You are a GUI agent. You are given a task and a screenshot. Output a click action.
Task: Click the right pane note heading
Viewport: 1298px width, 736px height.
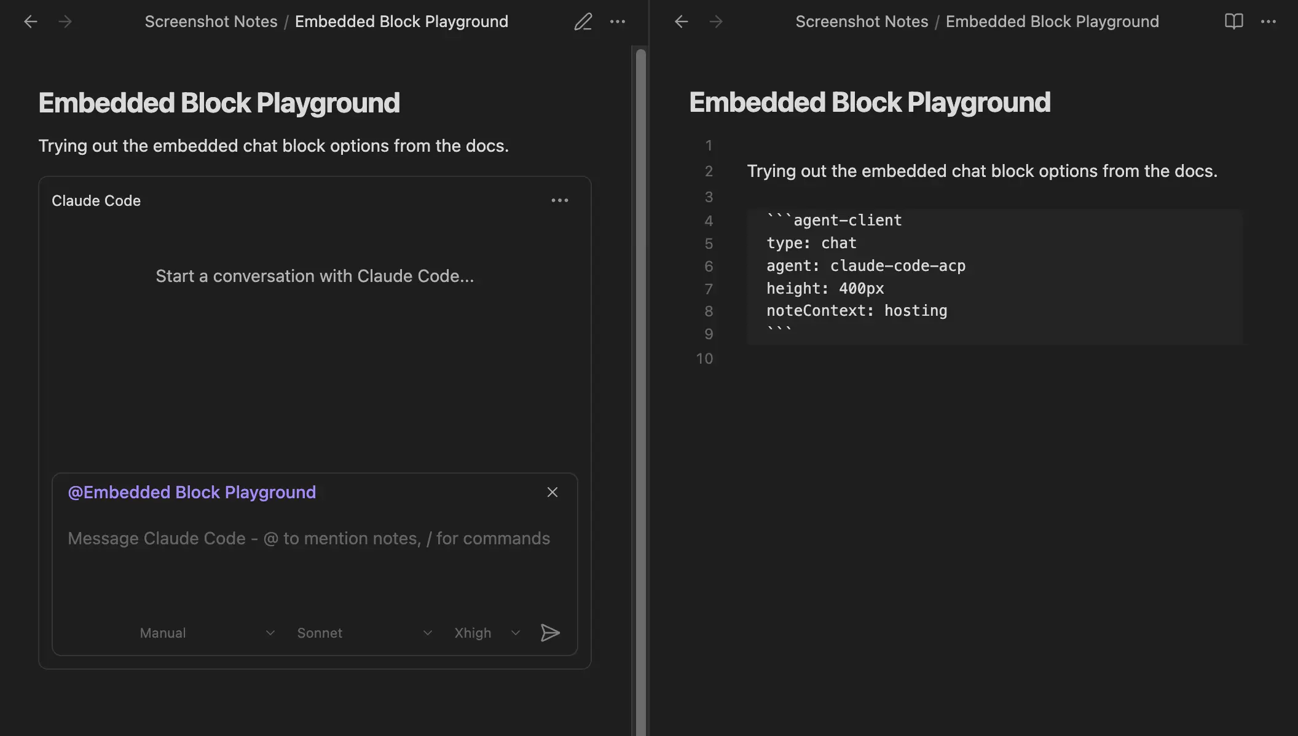point(870,102)
